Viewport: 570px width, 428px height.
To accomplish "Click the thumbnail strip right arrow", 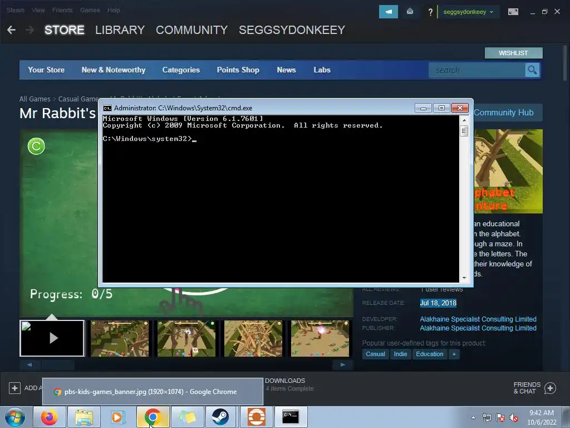I will pos(343,364).
